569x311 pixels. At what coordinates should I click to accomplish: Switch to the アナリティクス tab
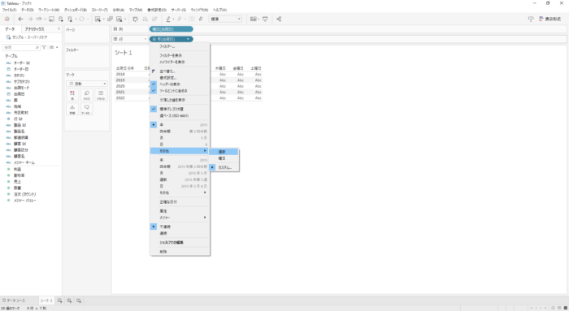(34, 29)
